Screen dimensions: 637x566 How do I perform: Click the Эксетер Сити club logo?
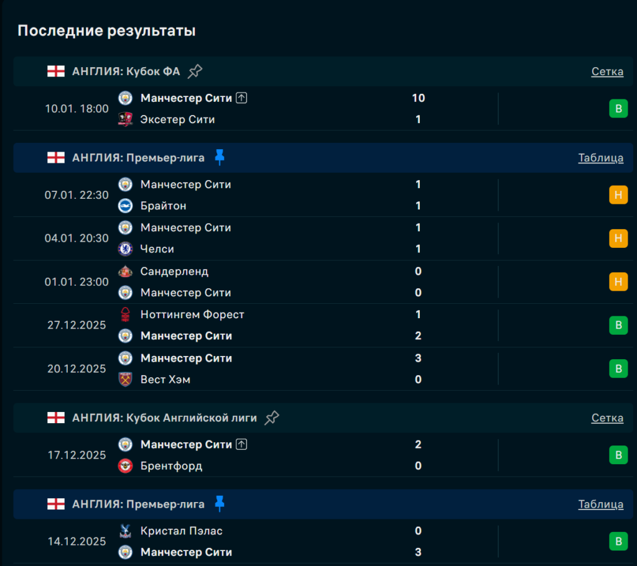click(126, 119)
